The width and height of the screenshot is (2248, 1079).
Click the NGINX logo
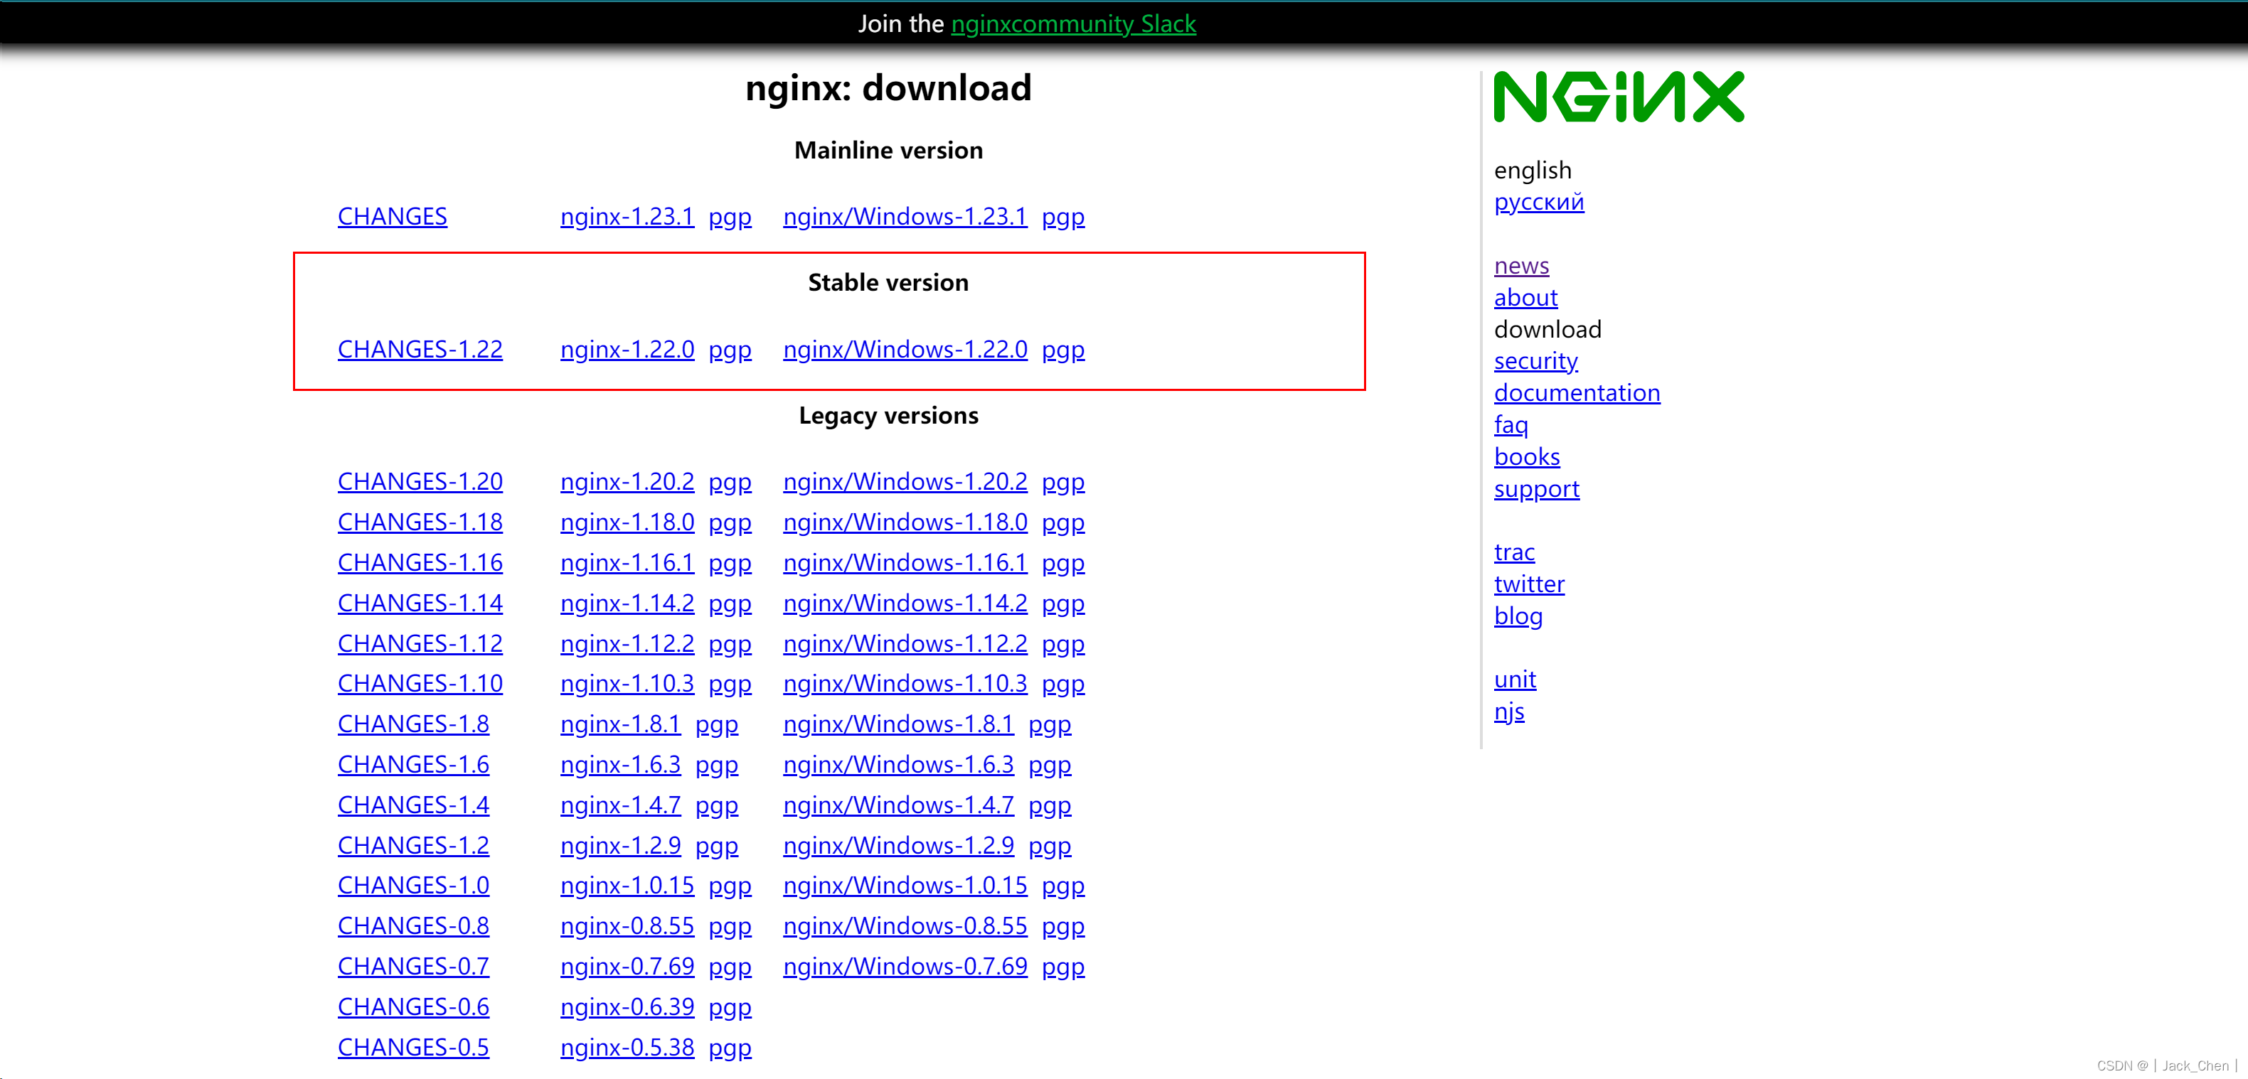[1619, 97]
